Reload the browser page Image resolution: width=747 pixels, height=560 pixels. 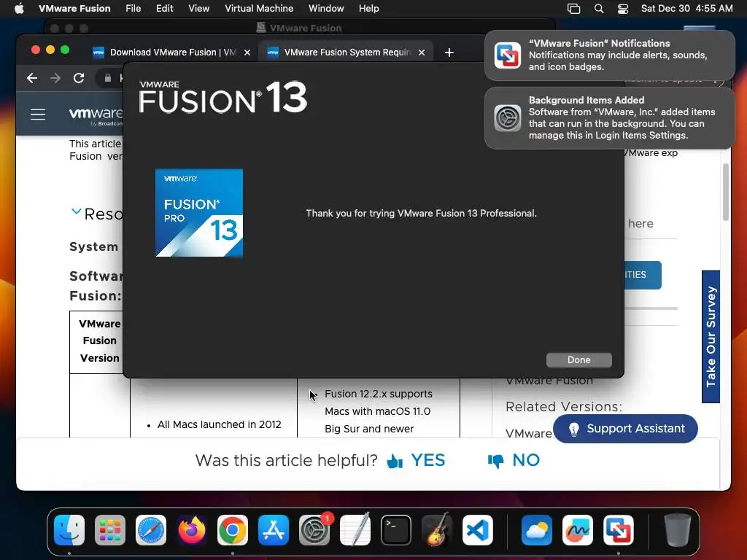click(x=79, y=77)
